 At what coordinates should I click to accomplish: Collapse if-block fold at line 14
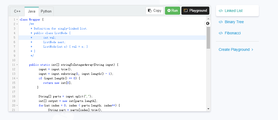[x=17, y=78]
